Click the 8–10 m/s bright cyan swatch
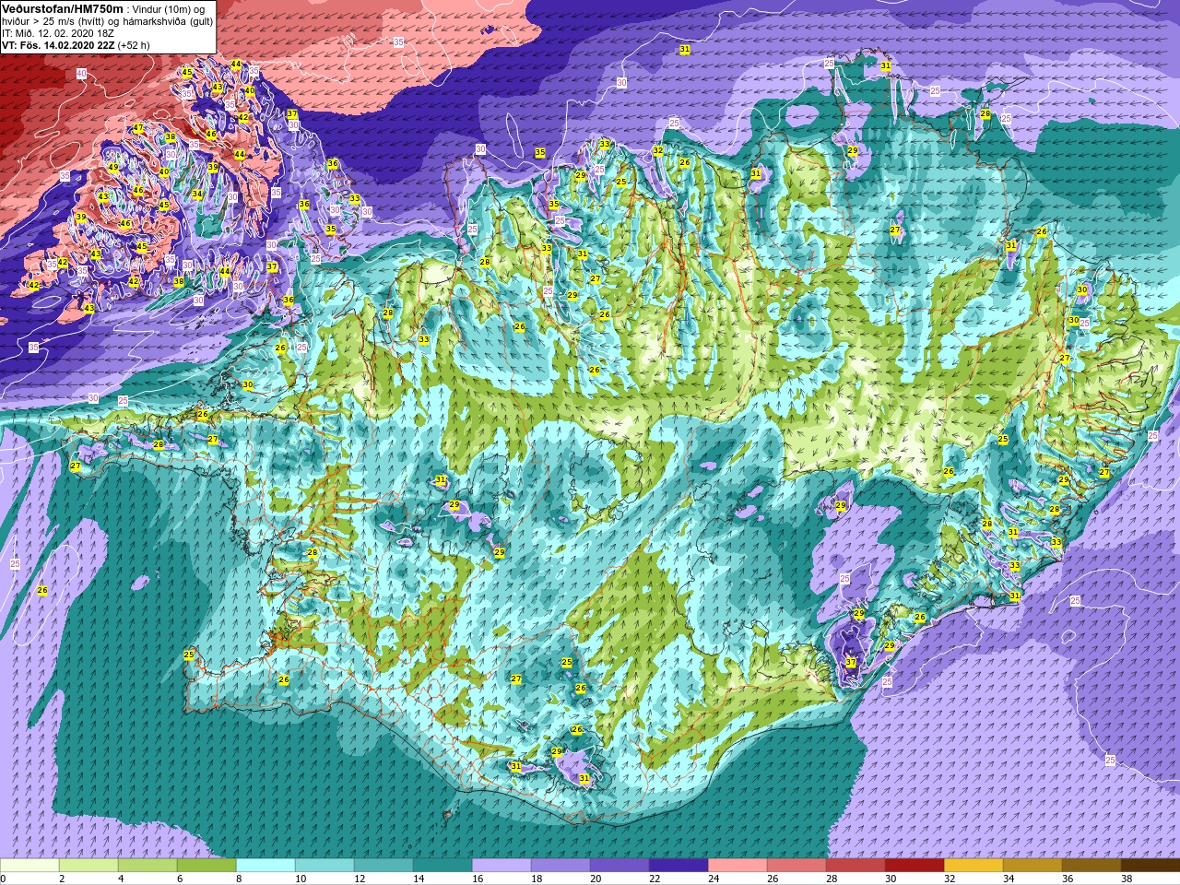Screen dimensions: 1180x885 pyautogui.click(x=265, y=866)
